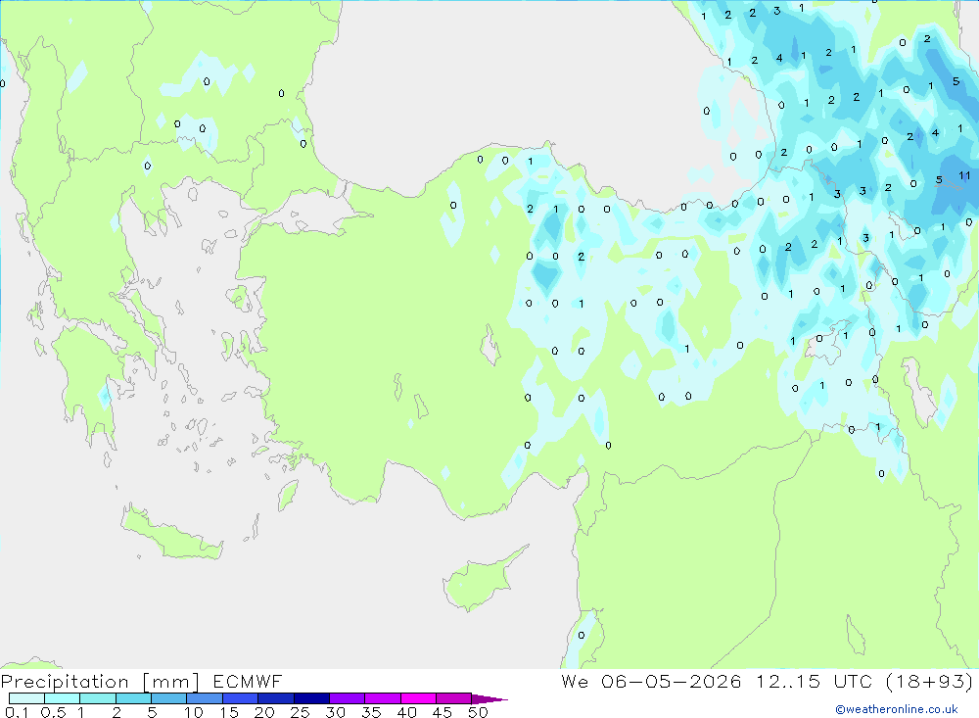Select the 0.1–0.5 mm palest legend swatch

click(26, 698)
